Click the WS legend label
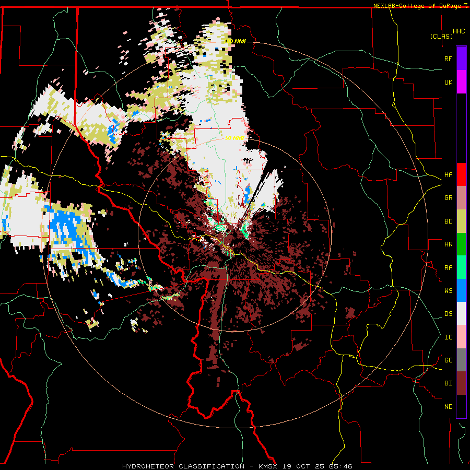This screenshot has height=470, width=470. click(448, 291)
